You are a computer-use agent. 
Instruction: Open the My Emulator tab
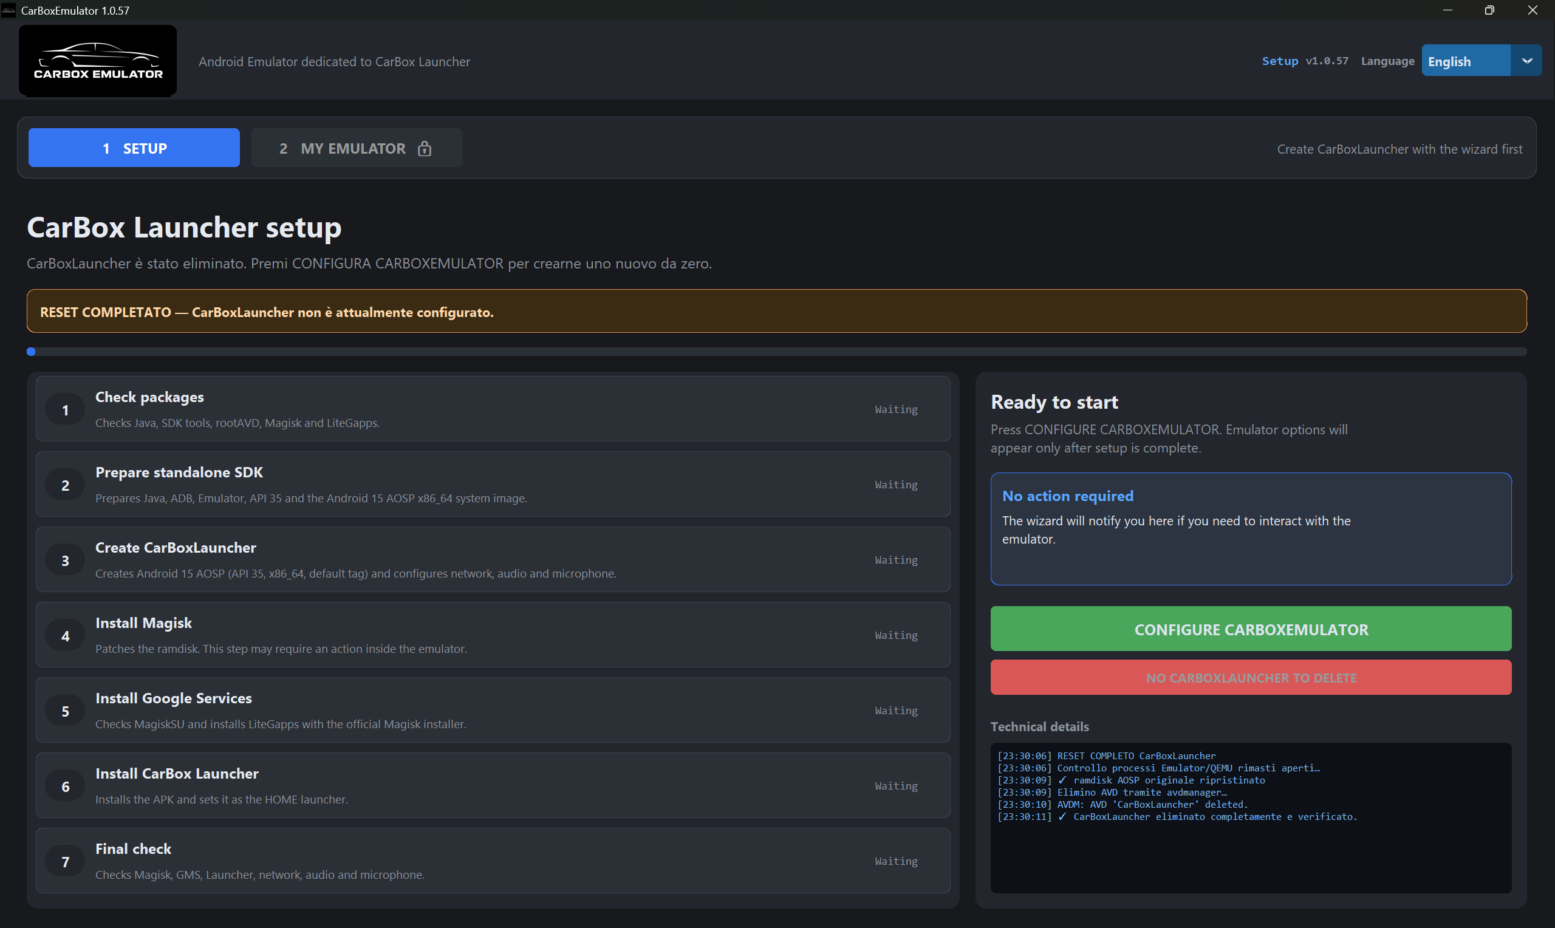pyautogui.click(x=357, y=148)
